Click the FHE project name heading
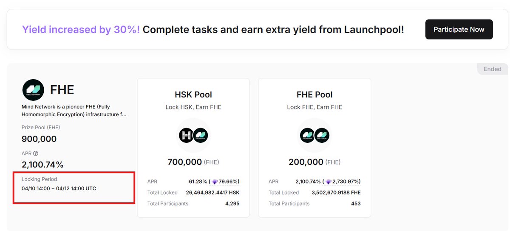 (x=62, y=90)
